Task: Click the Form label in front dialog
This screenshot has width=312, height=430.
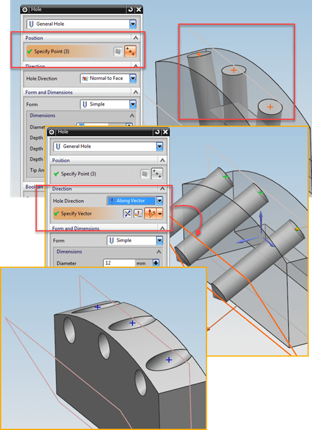Action: click(59, 241)
